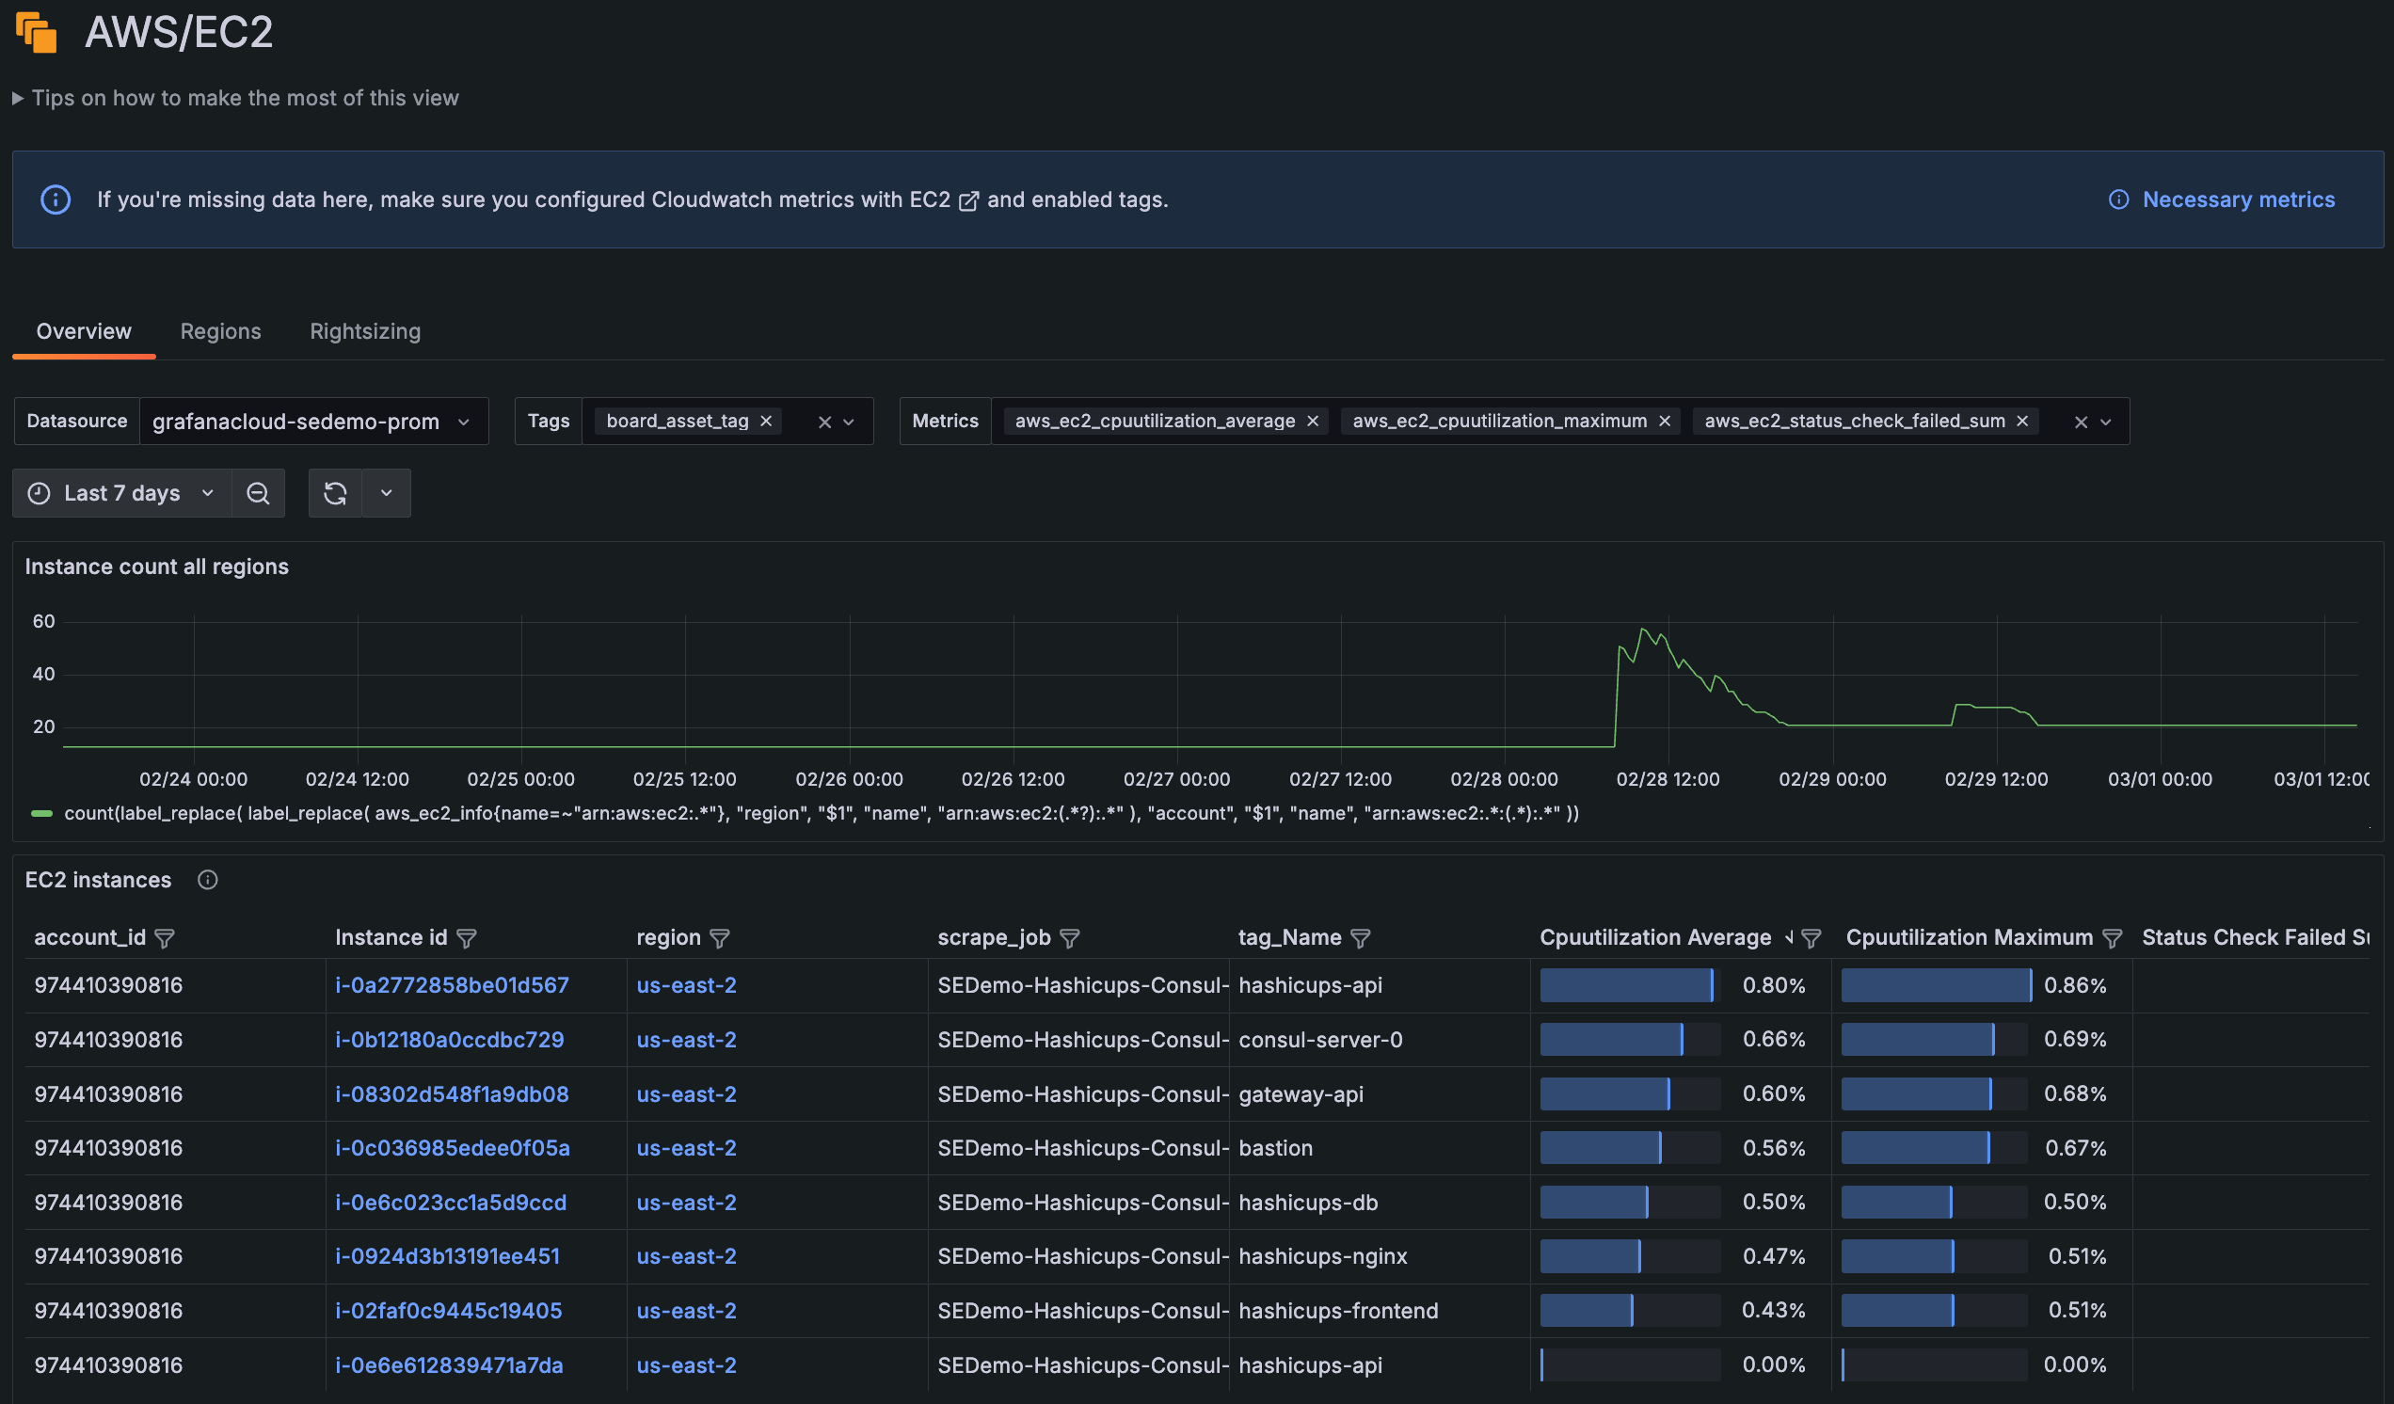Click the info icon in the missing data banner
The width and height of the screenshot is (2394, 1404).
(x=56, y=199)
